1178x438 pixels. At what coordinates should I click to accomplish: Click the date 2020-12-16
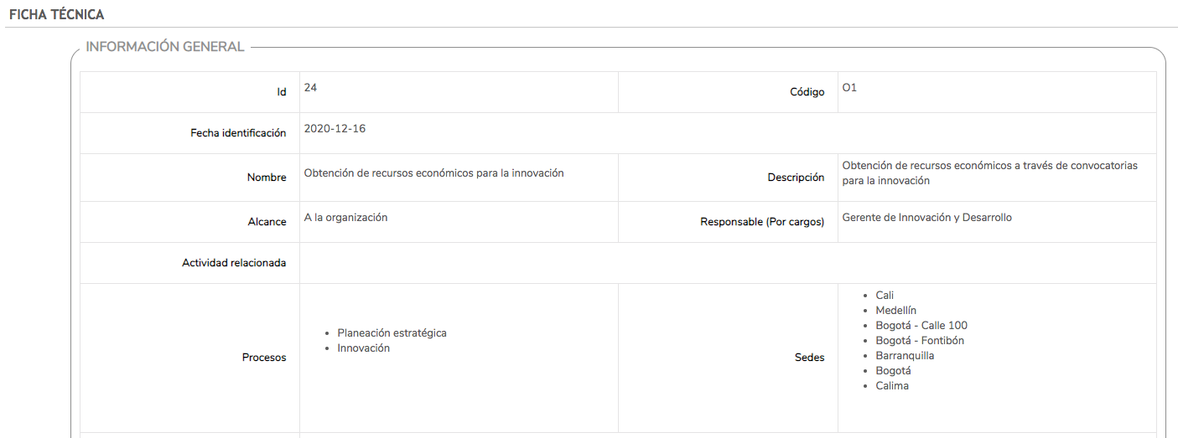(335, 129)
